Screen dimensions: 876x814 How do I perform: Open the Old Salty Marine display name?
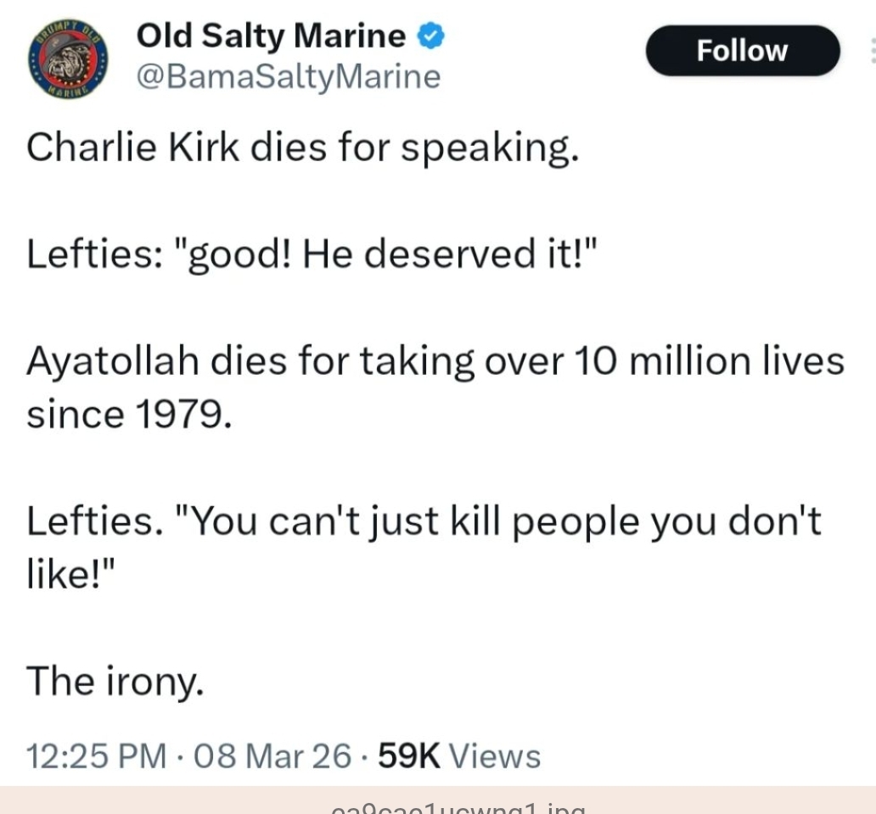[271, 36]
